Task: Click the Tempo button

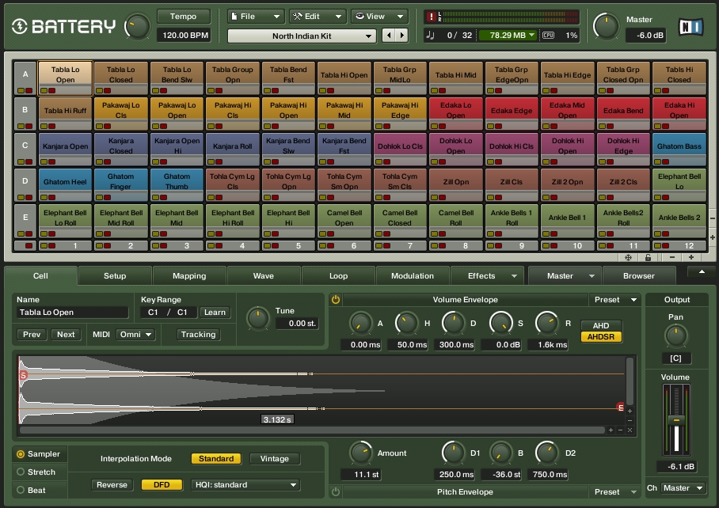Action: pyautogui.click(x=184, y=16)
